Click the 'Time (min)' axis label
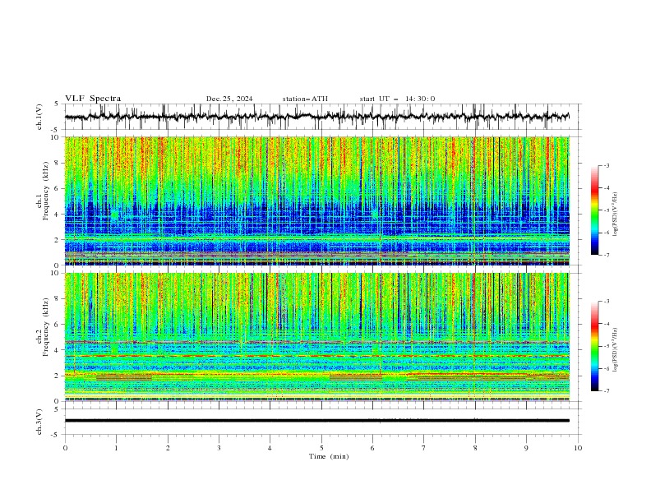 pyautogui.click(x=329, y=456)
